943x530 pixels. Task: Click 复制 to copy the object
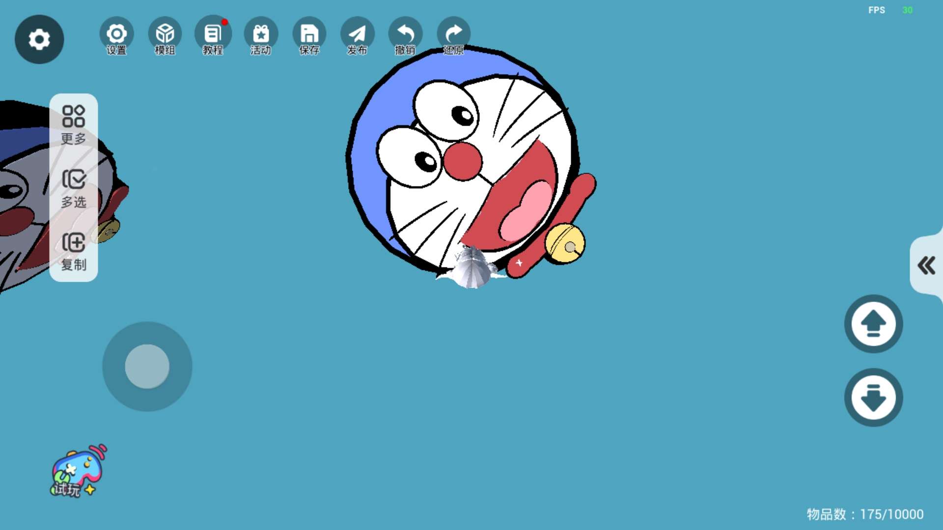pyautogui.click(x=74, y=251)
